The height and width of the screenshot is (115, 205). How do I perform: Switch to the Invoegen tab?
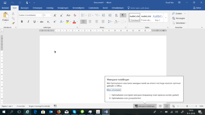point(24,8)
